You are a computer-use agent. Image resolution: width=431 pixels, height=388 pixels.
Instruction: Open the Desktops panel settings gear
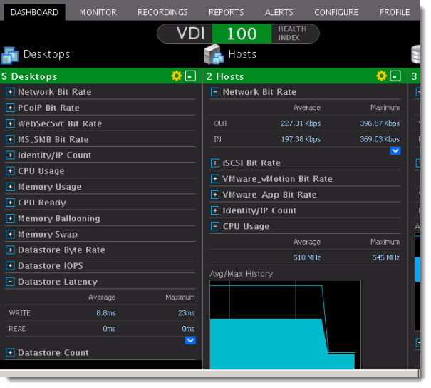pyautogui.click(x=177, y=76)
